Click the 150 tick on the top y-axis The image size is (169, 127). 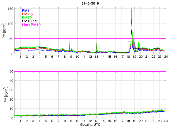[10, 9]
